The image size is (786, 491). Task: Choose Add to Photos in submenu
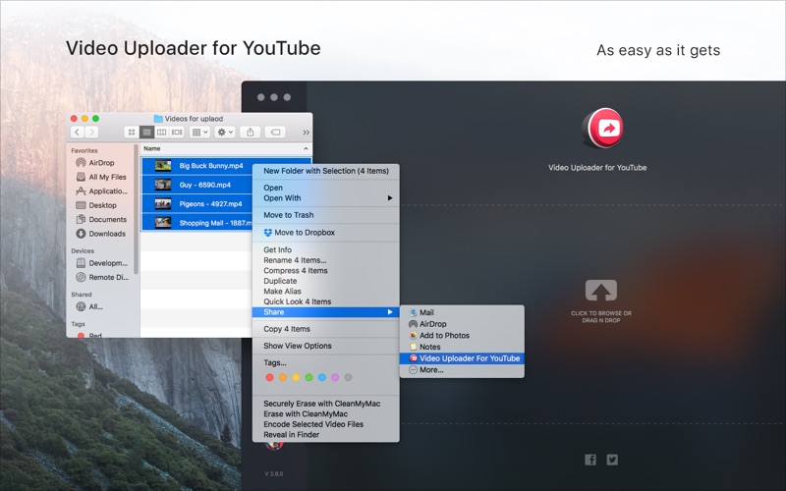462,336
